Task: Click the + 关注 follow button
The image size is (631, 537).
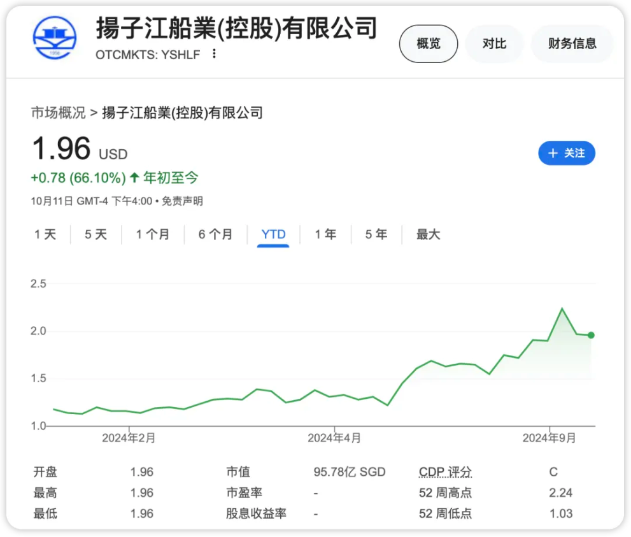Action: (x=567, y=153)
